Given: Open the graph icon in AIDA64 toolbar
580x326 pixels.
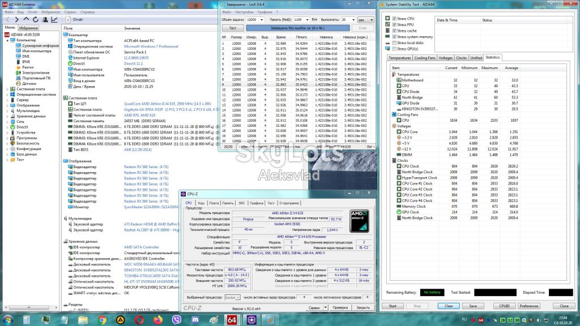Looking at the screenshot, I should click(x=54, y=20).
